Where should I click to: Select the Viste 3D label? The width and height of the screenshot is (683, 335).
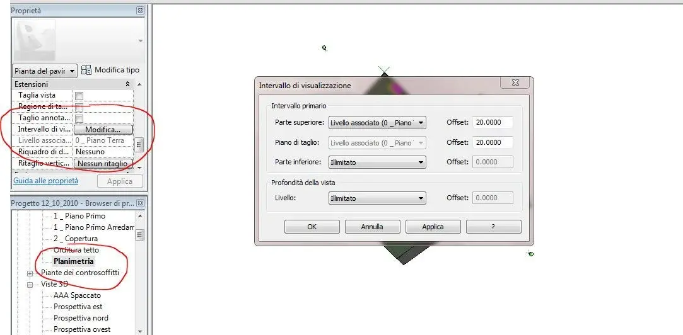tap(55, 284)
